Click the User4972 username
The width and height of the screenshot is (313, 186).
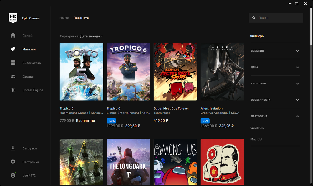tap(29, 175)
